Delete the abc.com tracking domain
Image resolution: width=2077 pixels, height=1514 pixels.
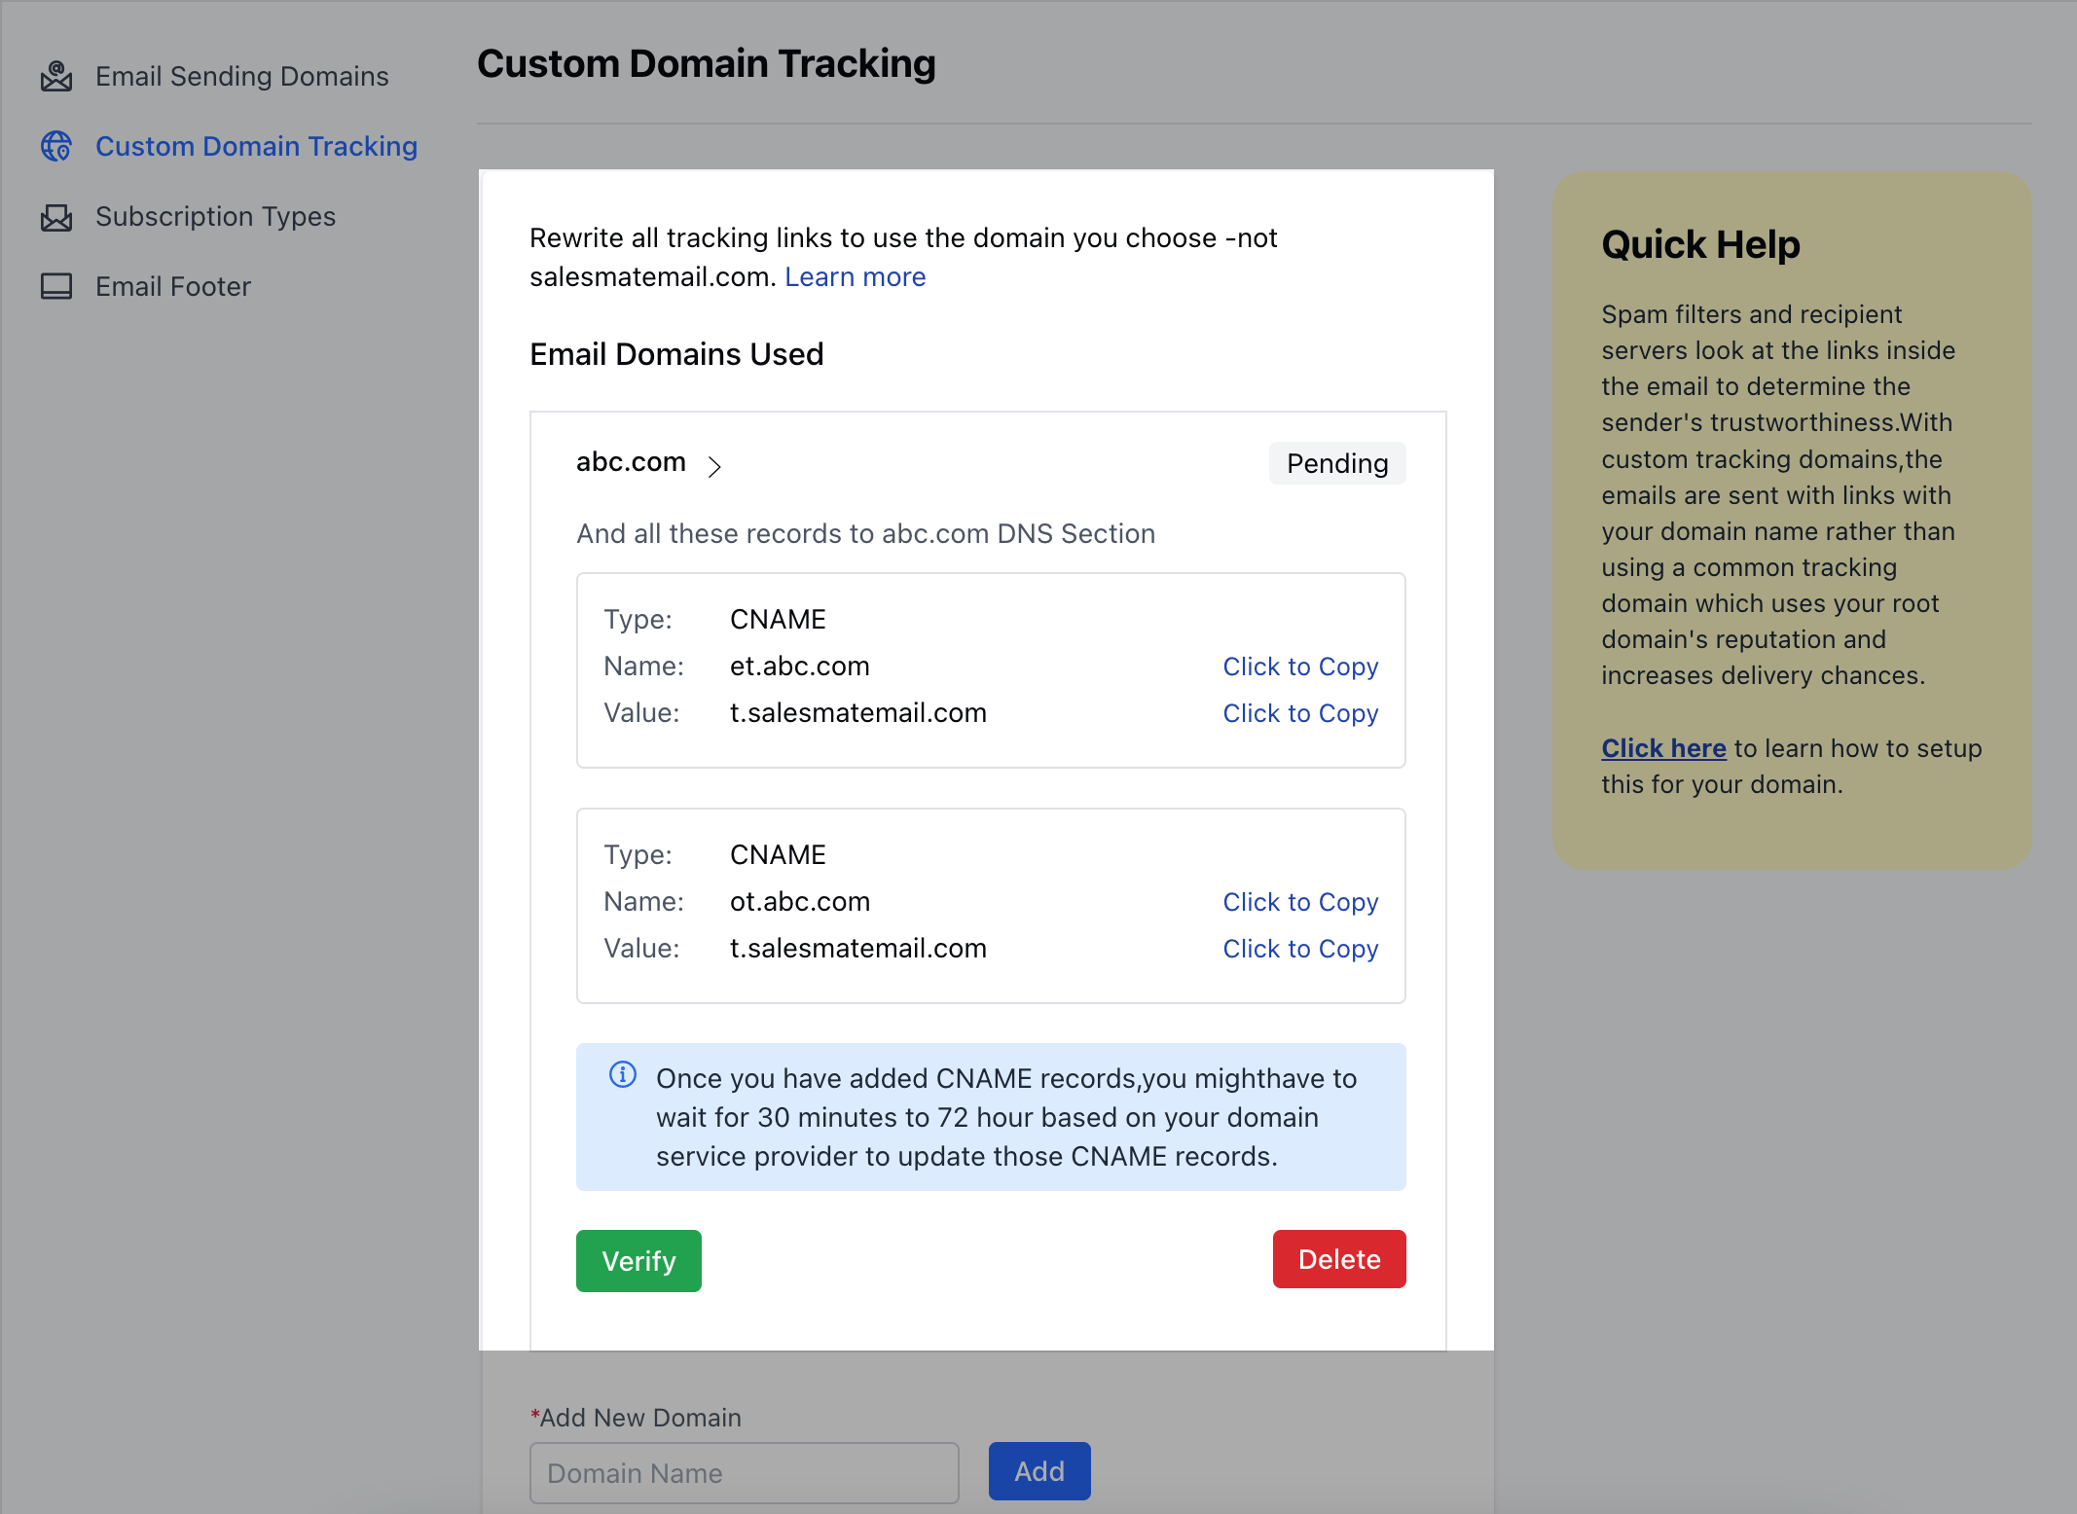pyautogui.click(x=1338, y=1259)
